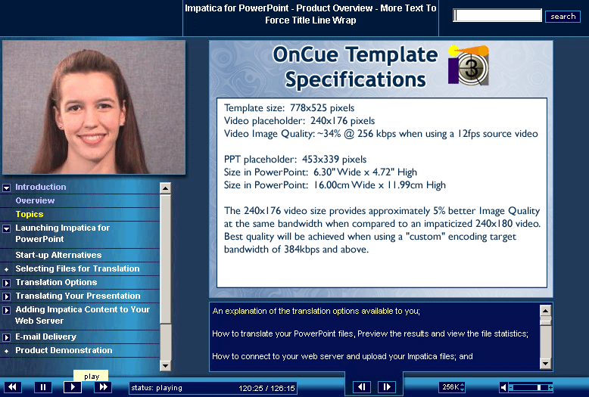Go to previous slide button
This screenshot has width=589, height=397.
pos(362,387)
